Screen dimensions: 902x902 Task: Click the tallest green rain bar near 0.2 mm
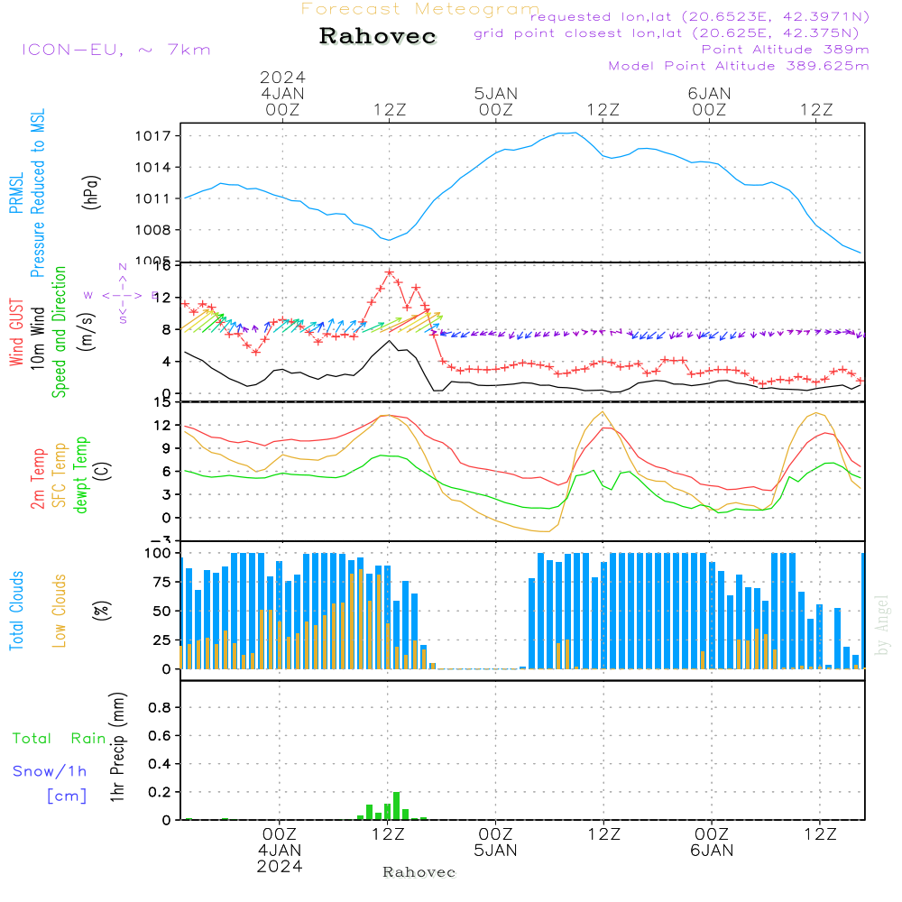(x=396, y=805)
